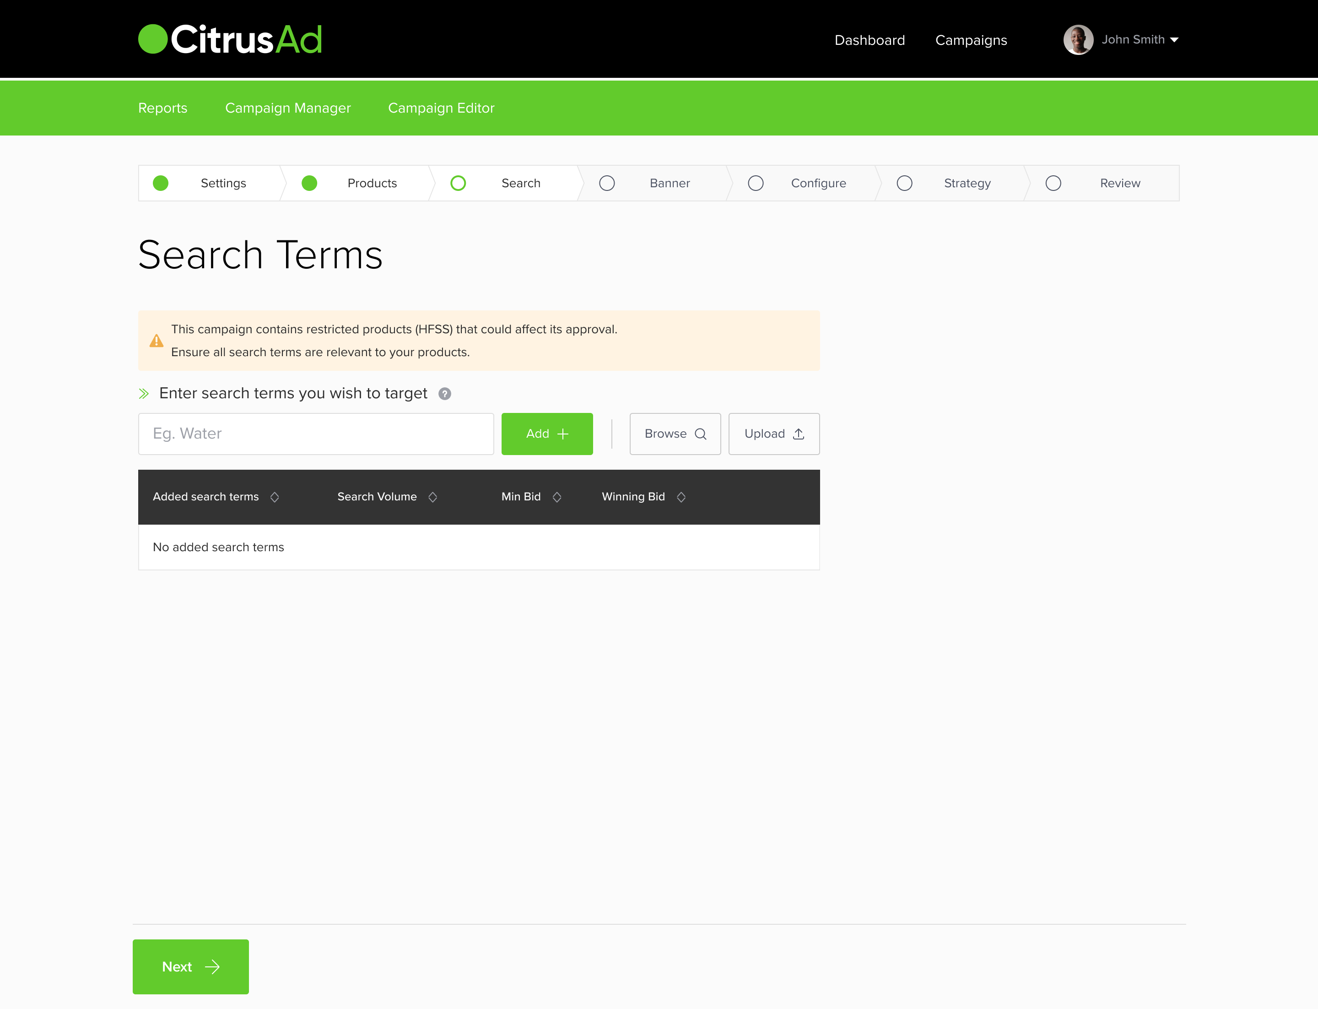
Task: Sort by Search Volume diamond icon
Action: 432,497
